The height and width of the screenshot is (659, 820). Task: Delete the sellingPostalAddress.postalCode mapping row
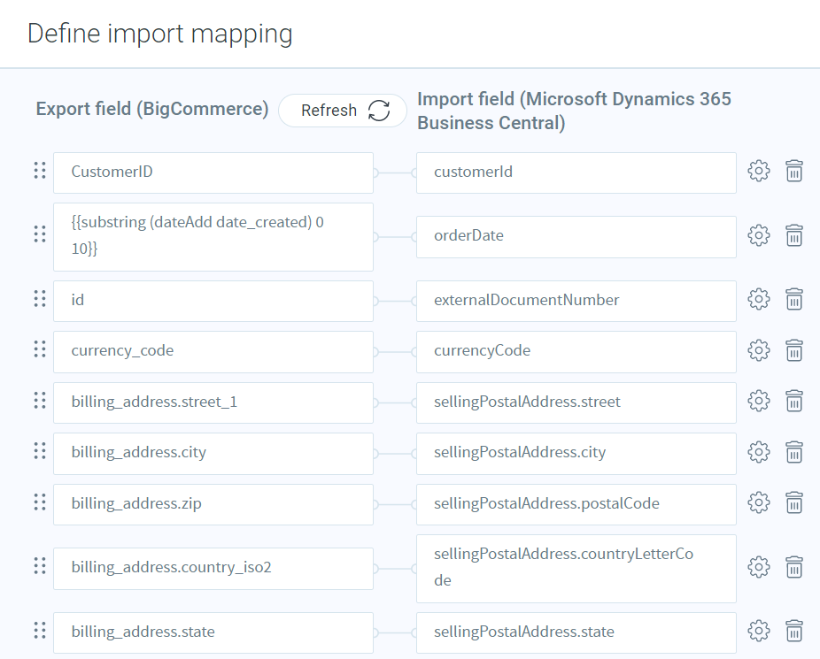tap(793, 502)
